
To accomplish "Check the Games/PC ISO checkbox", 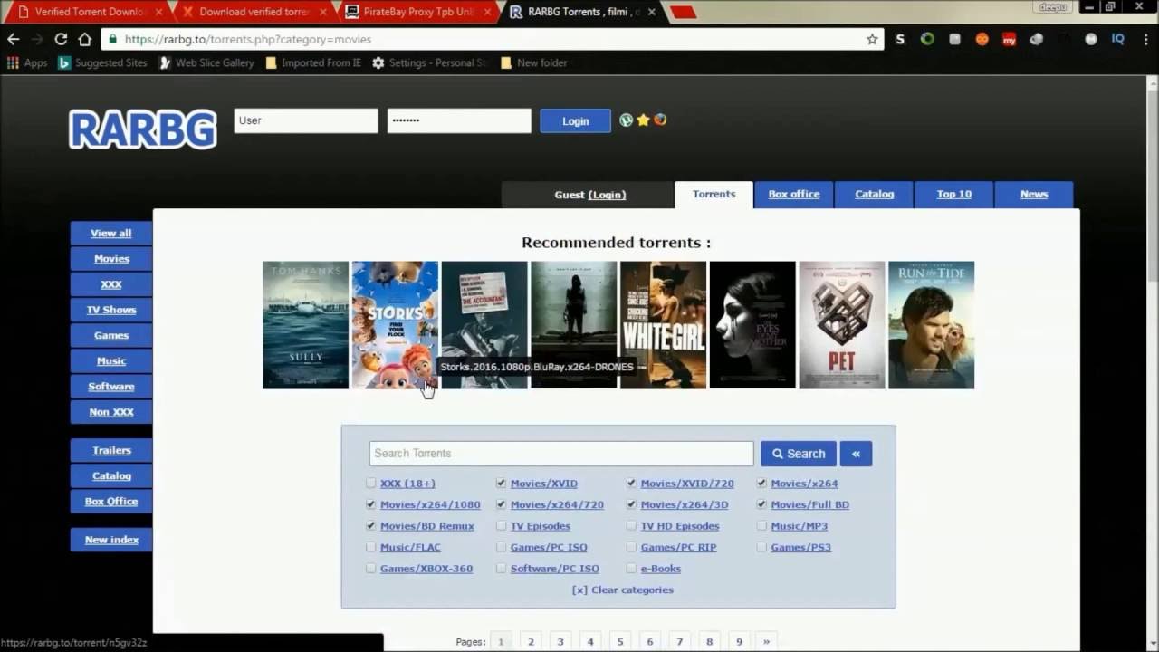I will (x=501, y=547).
